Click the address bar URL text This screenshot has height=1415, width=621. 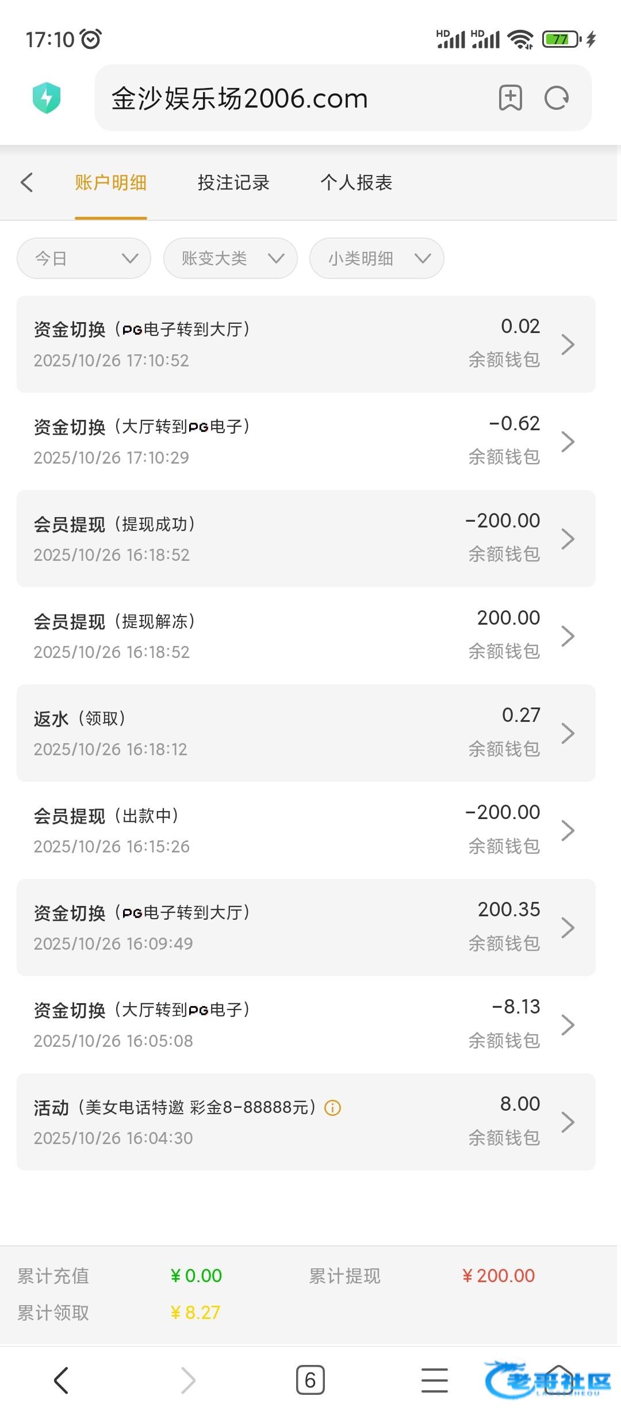pos(240,98)
